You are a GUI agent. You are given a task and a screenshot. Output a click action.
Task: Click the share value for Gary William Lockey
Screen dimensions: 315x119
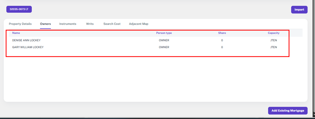[x=222, y=47]
